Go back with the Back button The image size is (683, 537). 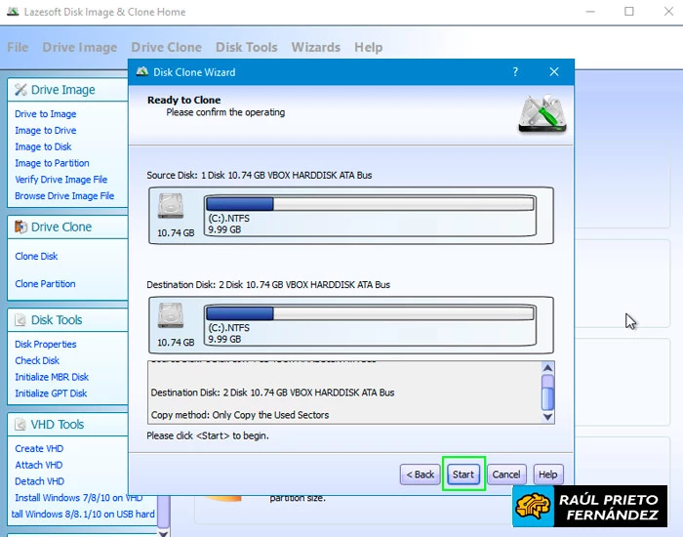click(x=420, y=475)
